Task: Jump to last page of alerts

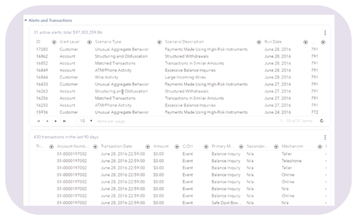Action: point(65,121)
